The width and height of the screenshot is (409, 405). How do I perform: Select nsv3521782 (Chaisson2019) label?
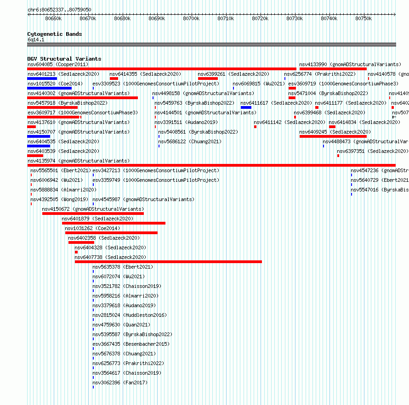click(127, 286)
